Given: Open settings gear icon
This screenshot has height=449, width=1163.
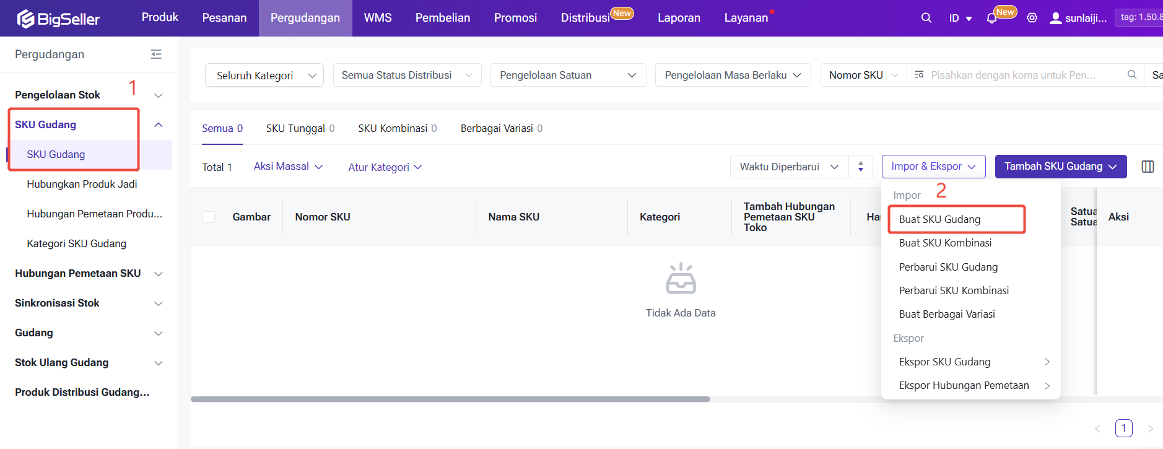Looking at the screenshot, I should tap(1032, 18).
